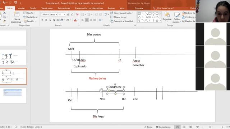The width and height of the screenshot is (230, 129).
Task: Open Alinear texto dropdown
Action: pyautogui.click(x=119, y=17)
